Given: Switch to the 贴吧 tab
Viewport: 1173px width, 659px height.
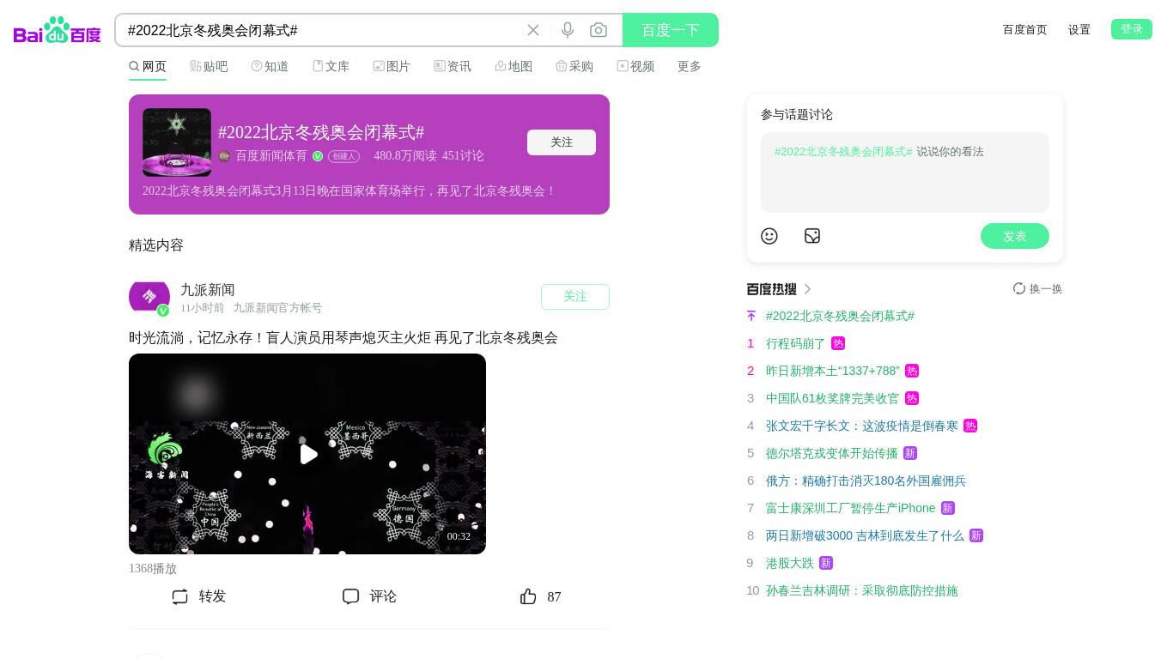Looking at the screenshot, I should pos(209,66).
